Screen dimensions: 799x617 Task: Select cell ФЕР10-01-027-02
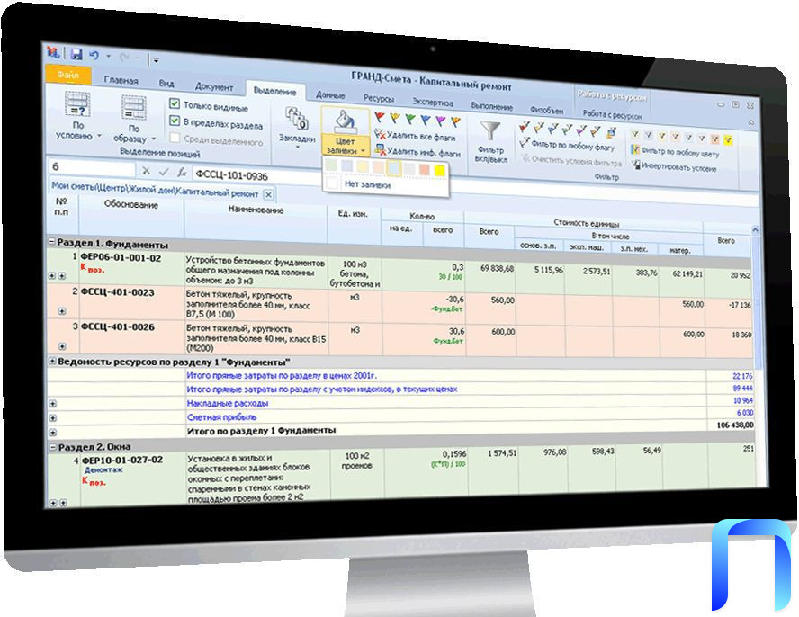pos(122,460)
